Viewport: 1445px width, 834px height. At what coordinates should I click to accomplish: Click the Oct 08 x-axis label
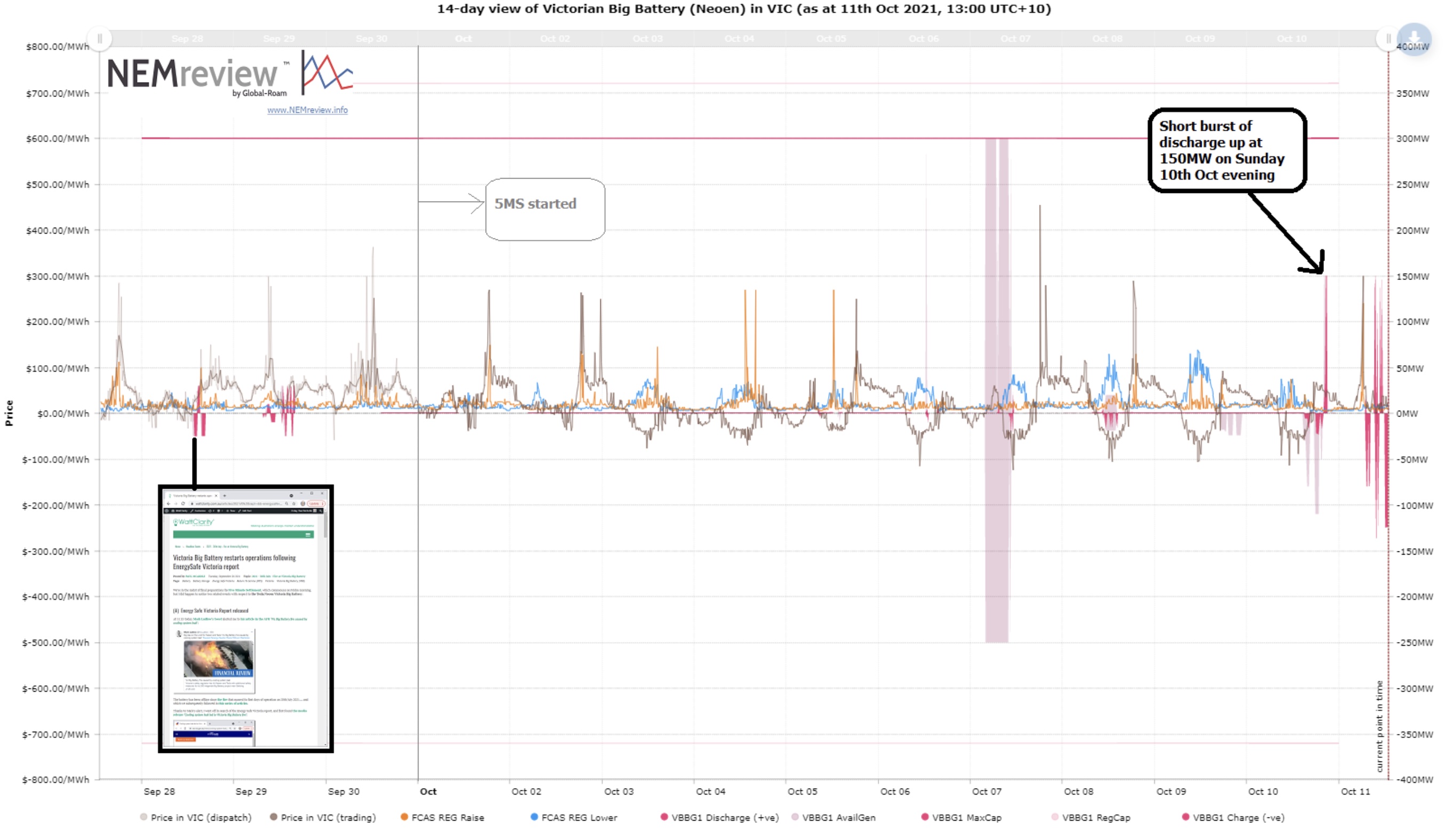1078,791
